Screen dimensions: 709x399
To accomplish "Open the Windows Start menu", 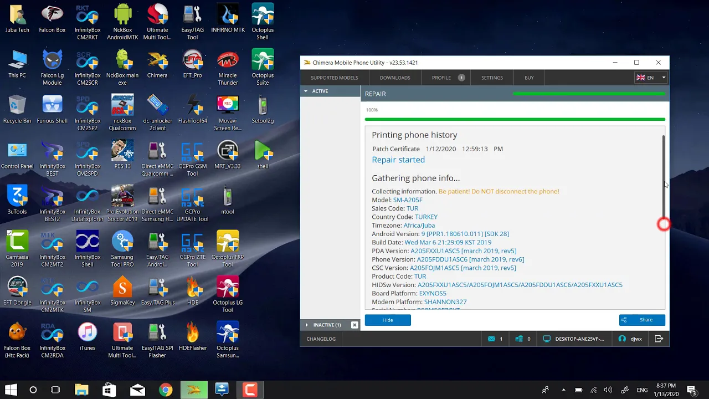I will click(11, 390).
